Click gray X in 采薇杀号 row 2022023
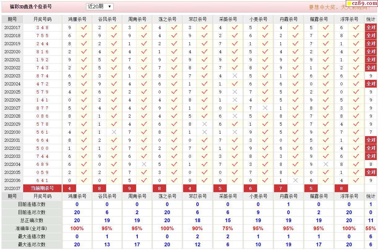 point(235,76)
